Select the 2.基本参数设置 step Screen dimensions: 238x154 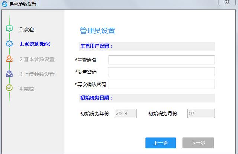37,59
